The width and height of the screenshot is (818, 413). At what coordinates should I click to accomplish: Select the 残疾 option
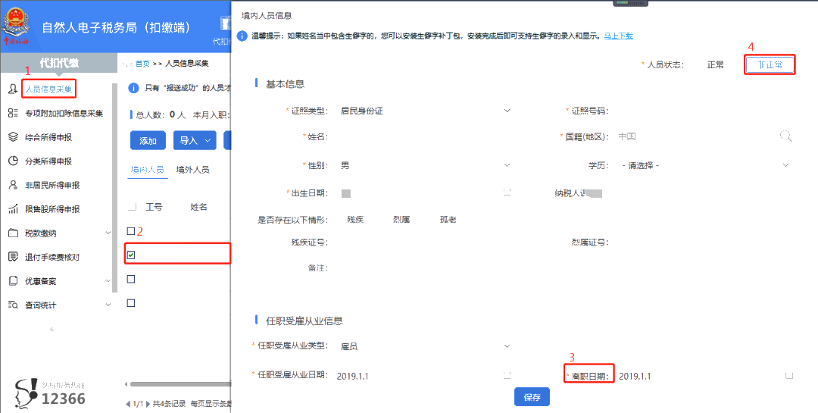pyautogui.click(x=354, y=220)
